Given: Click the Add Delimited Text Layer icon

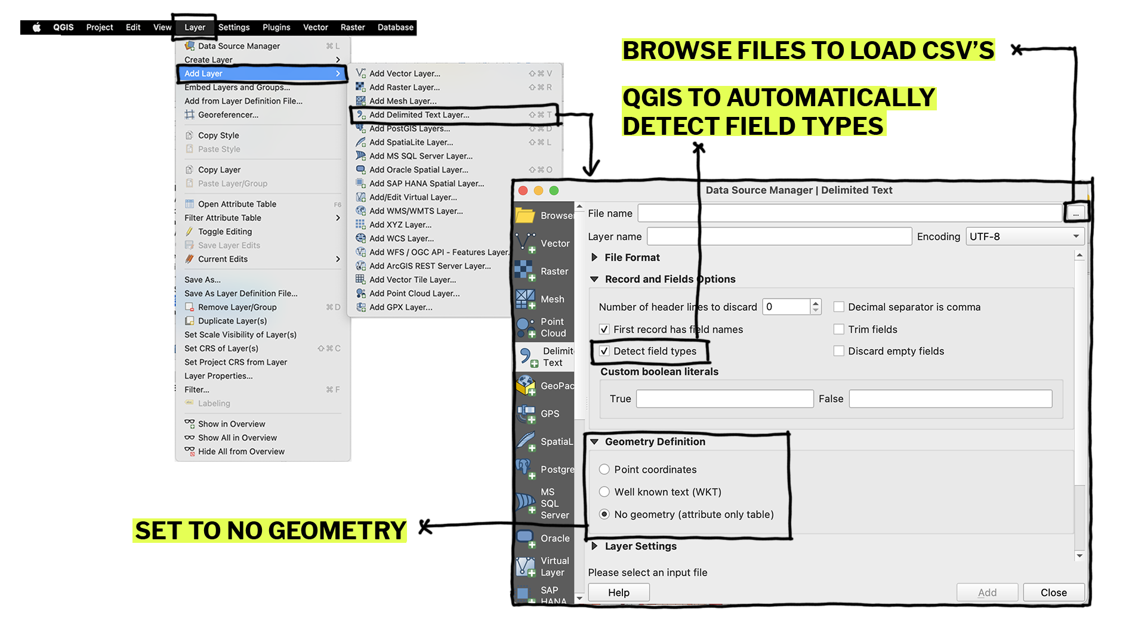Looking at the screenshot, I should (x=361, y=115).
